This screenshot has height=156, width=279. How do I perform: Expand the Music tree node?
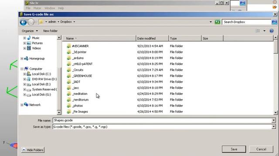pyautogui.click(x=24, y=38)
